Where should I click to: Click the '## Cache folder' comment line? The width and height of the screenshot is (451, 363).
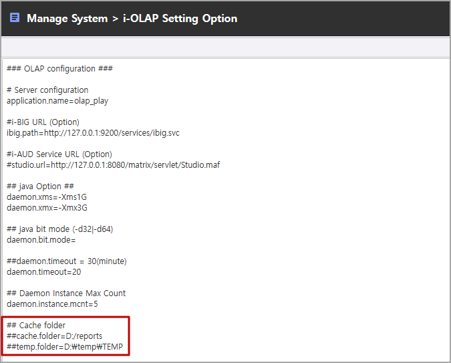pyautogui.click(x=36, y=326)
